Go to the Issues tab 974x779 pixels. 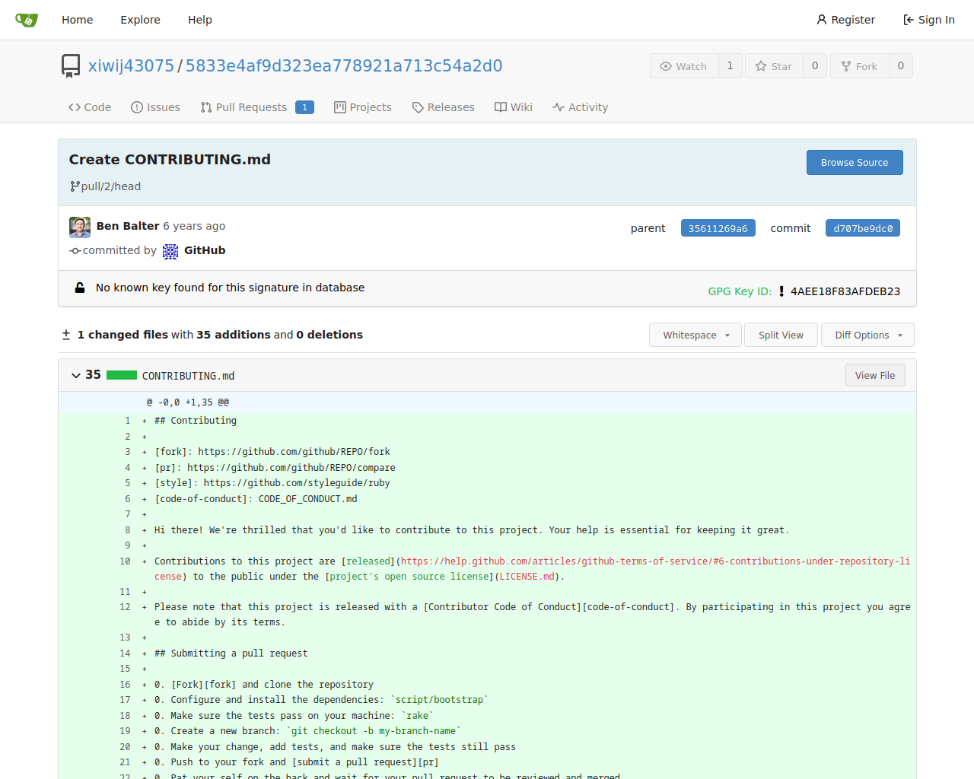pos(155,107)
